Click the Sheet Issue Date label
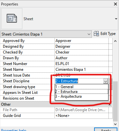Screen dimensions: 119x131 [17, 75]
